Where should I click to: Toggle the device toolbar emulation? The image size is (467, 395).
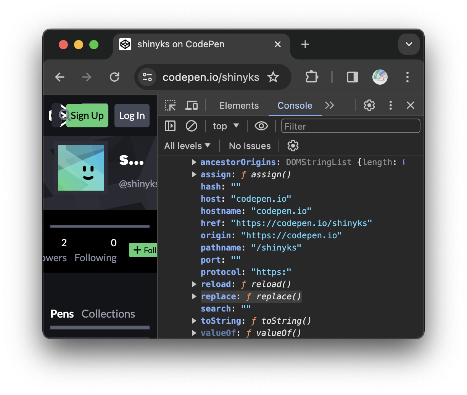(x=192, y=105)
